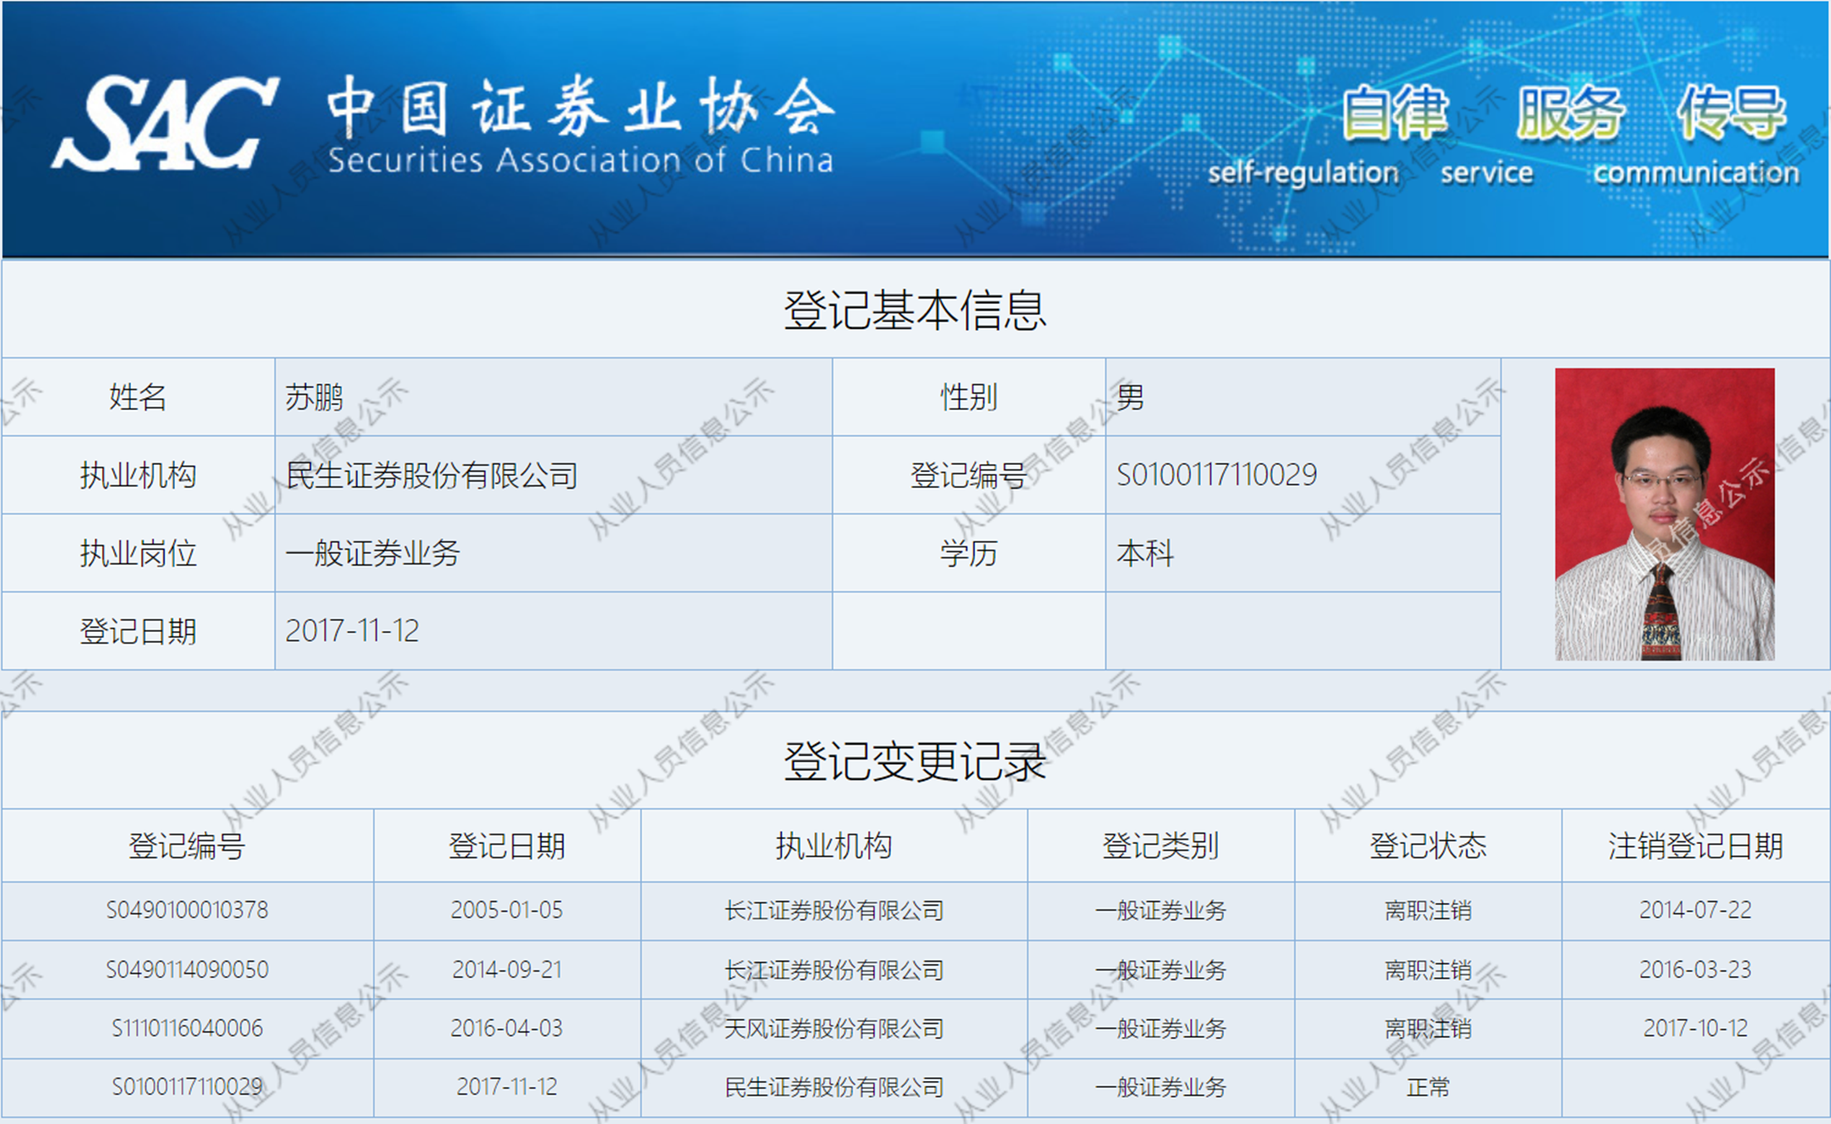Screen dimensions: 1831x1124
Task: Click 天风证券股份有限公司 in change records
Action: [833, 1029]
